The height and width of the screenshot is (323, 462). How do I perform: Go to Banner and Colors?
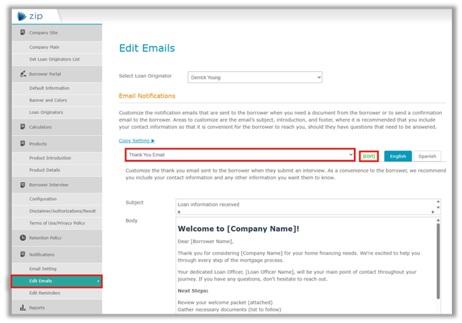[x=57, y=100]
